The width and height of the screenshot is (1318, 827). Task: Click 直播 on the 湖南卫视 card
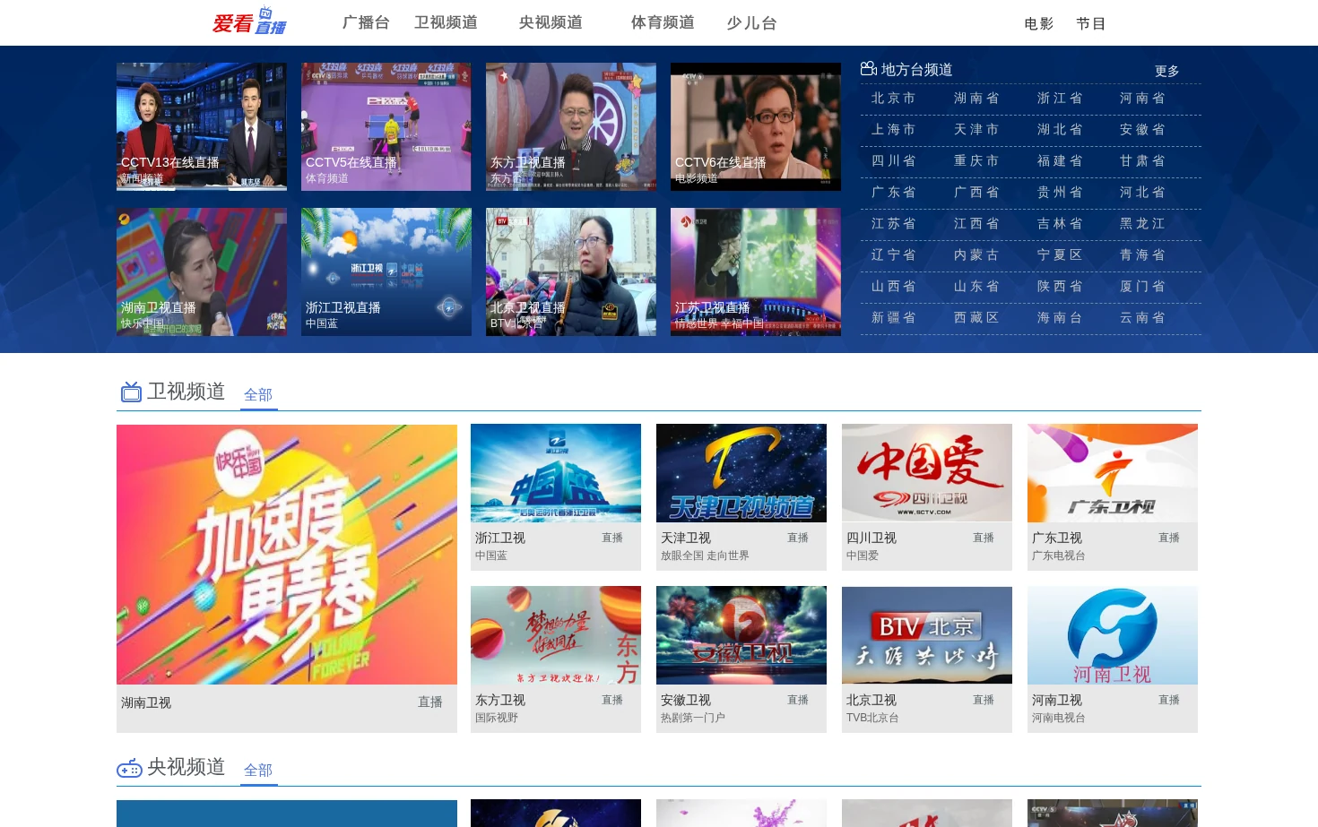[430, 702]
